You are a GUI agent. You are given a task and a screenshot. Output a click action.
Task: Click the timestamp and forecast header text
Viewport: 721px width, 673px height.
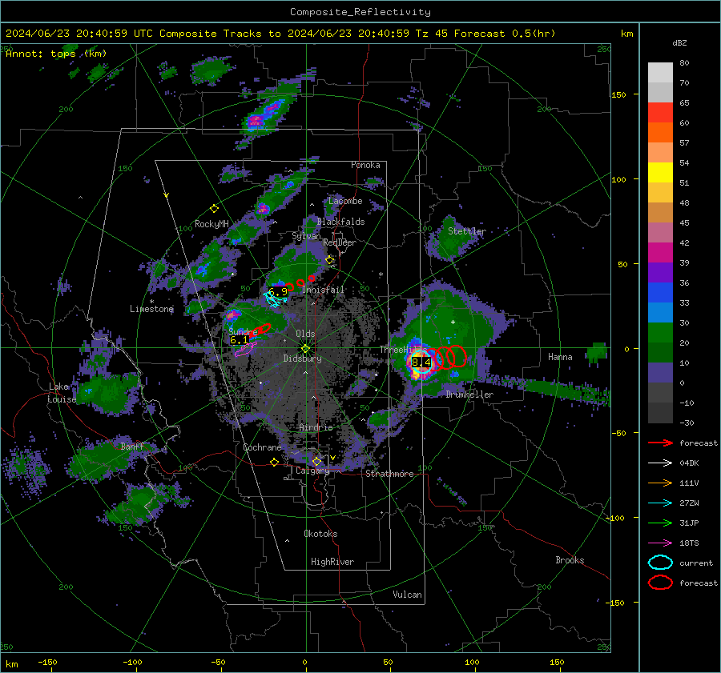pyautogui.click(x=280, y=34)
